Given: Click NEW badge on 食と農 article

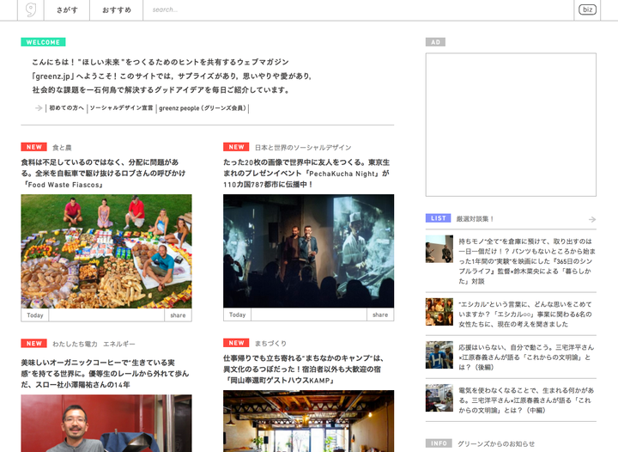Looking at the screenshot, I should click(33, 147).
